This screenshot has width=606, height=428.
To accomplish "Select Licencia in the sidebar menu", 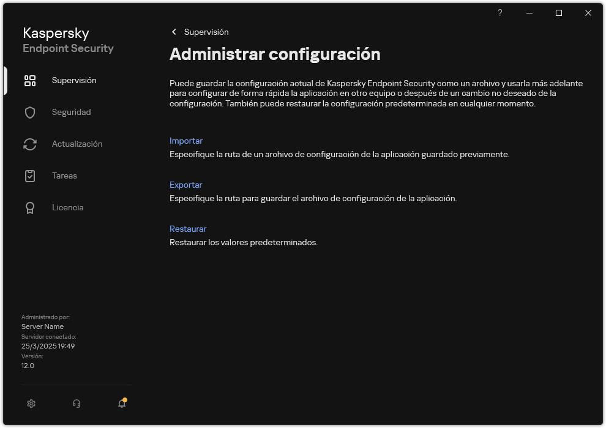I will click(x=67, y=207).
